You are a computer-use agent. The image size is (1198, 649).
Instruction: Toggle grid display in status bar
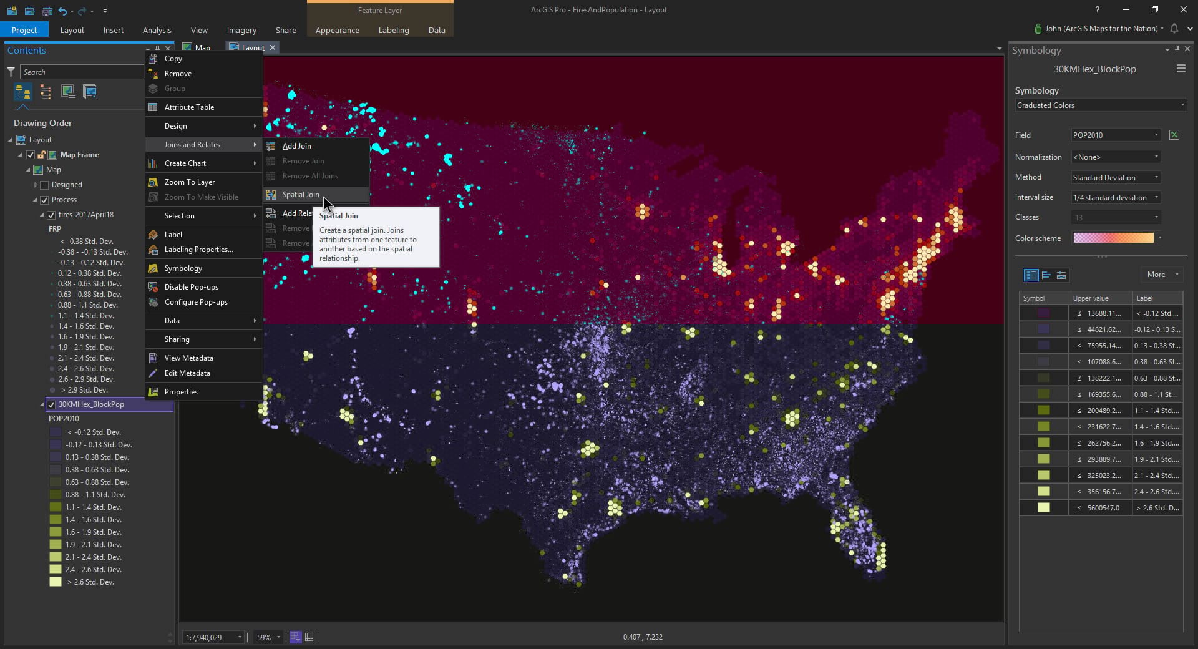(x=309, y=637)
